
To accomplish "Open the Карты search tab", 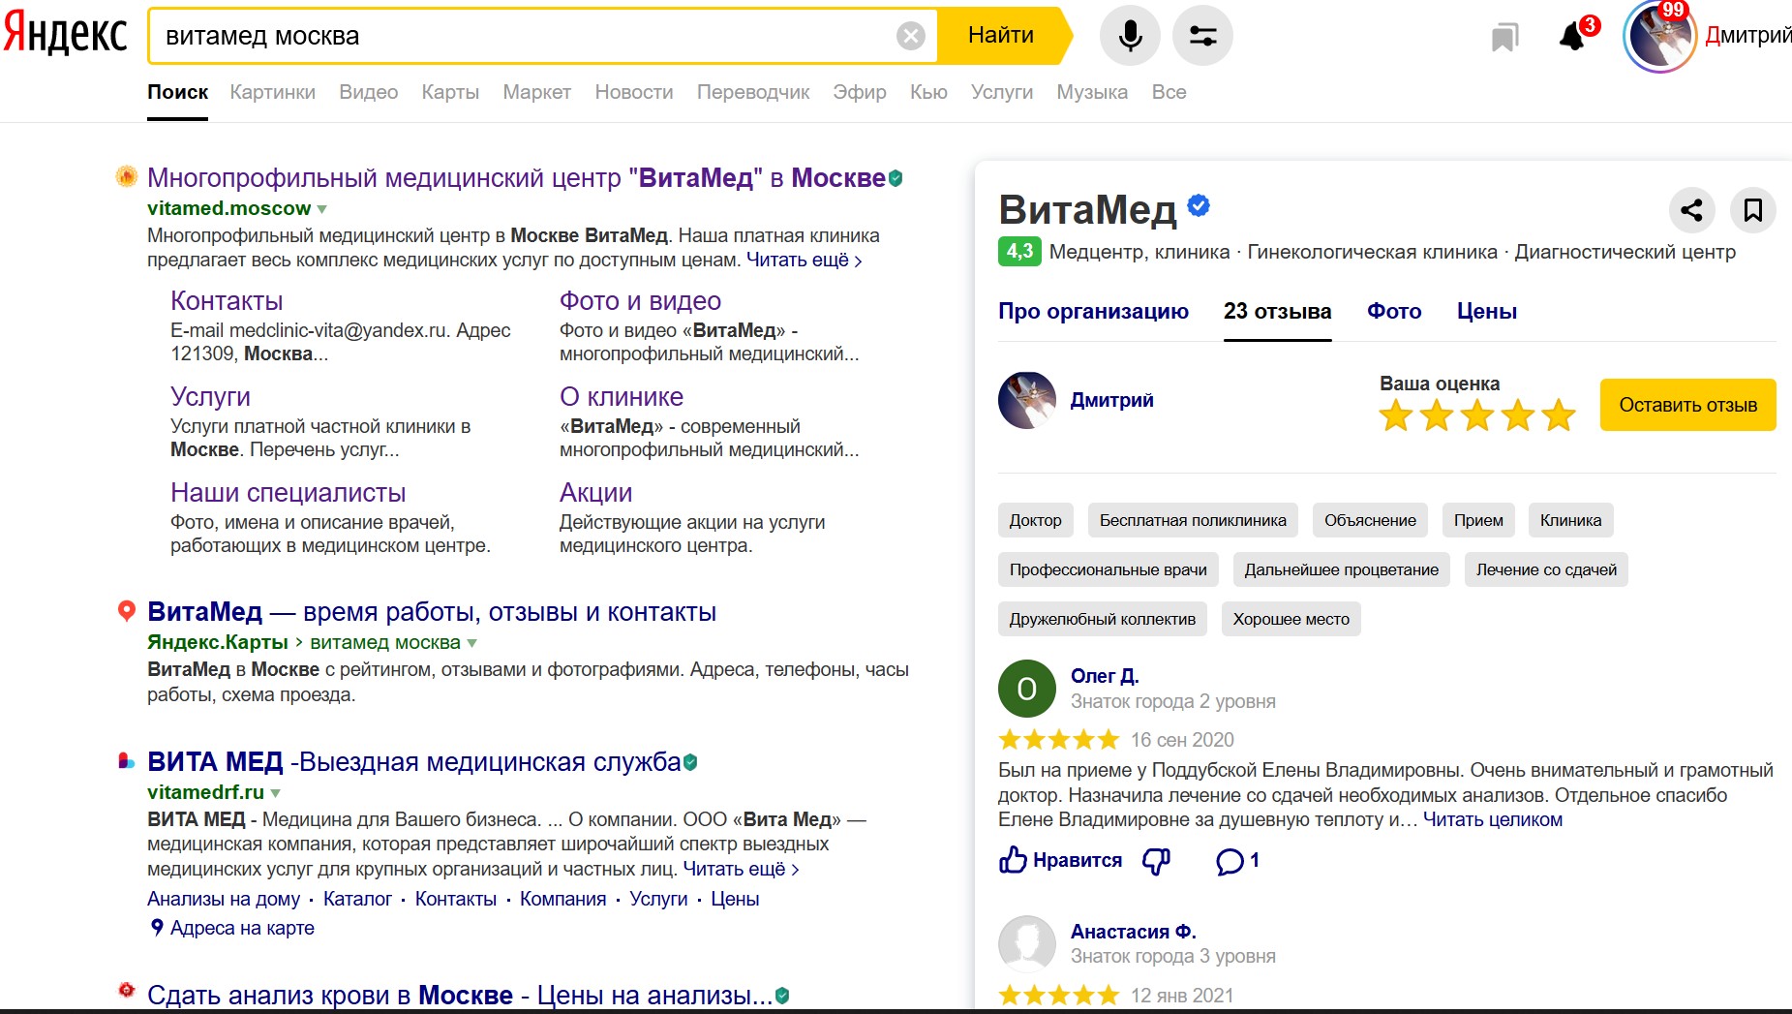I will 450,92.
